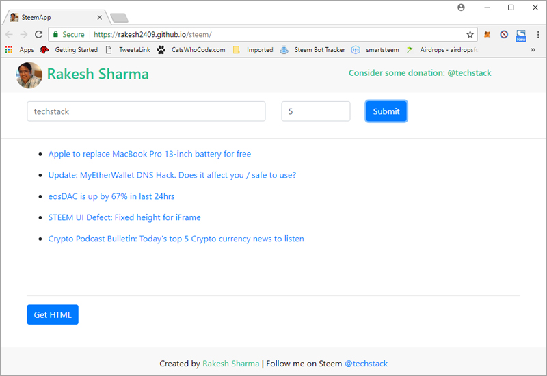Minimize the Chrome window
This screenshot has width=547, height=376.
pos(487,8)
